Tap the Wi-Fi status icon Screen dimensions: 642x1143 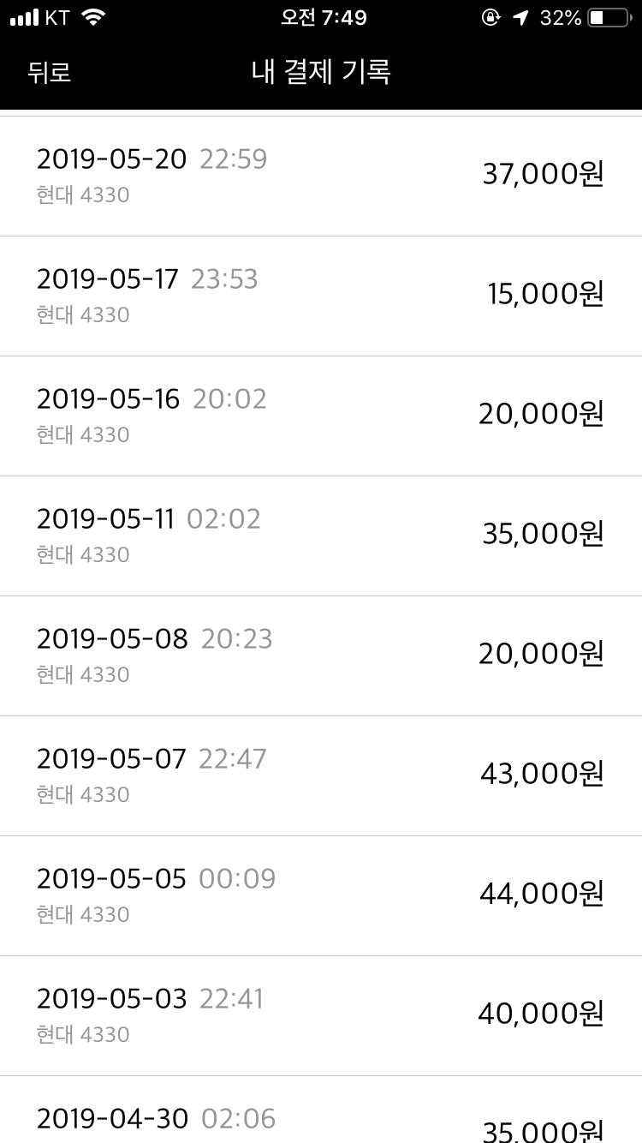point(92,17)
